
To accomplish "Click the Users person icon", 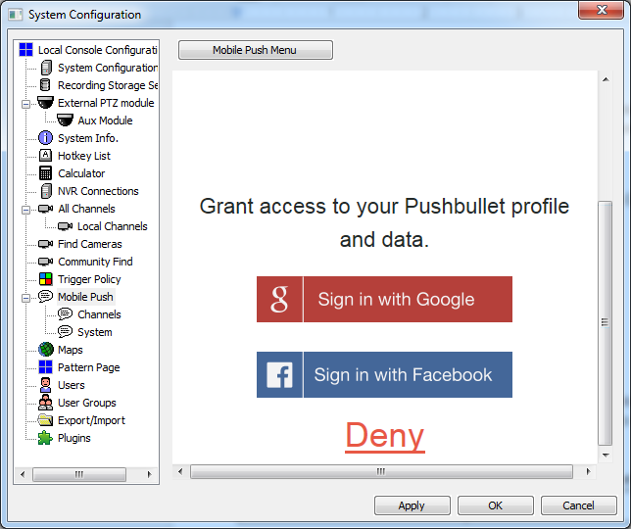I will click(45, 385).
